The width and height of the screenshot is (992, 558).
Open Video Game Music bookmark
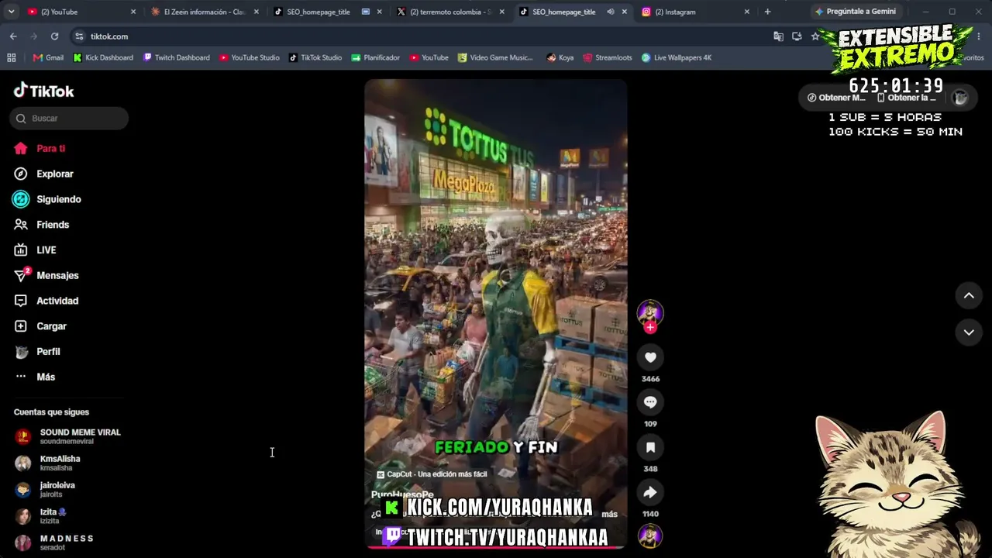pos(495,57)
